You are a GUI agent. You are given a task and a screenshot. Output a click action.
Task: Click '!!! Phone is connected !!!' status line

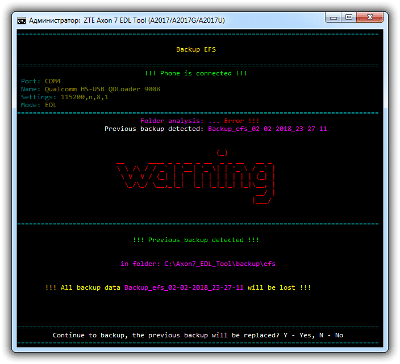coord(196,73)
